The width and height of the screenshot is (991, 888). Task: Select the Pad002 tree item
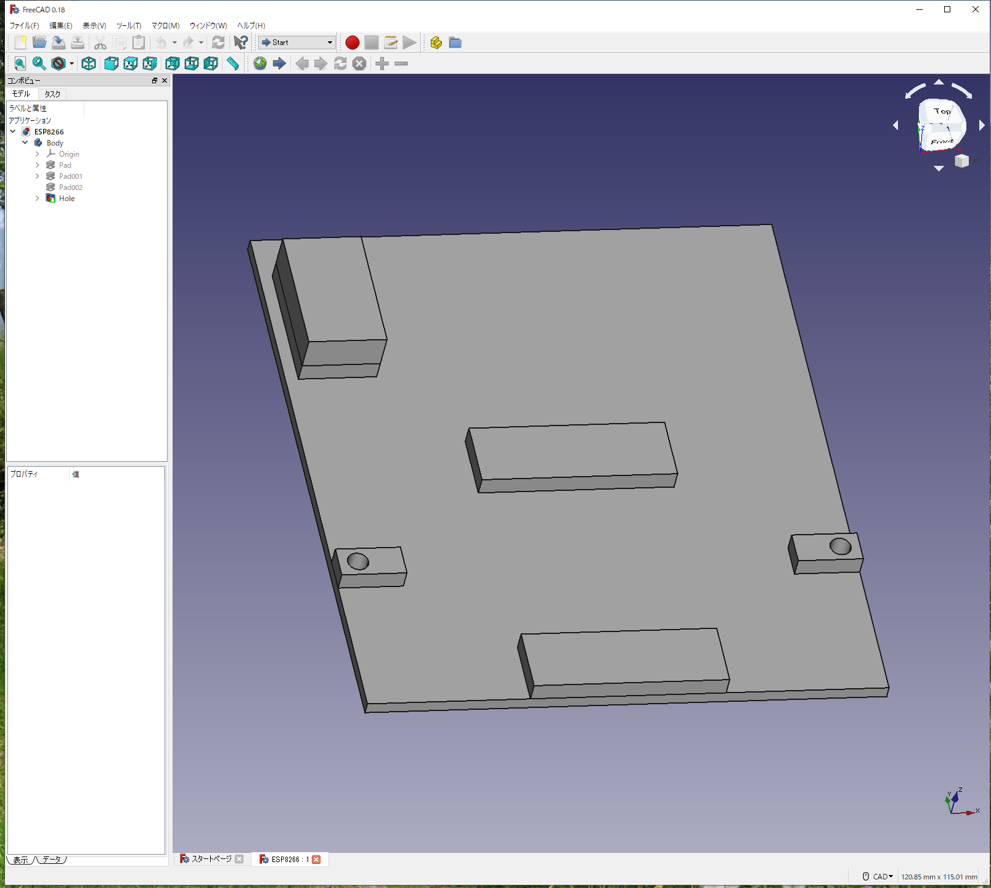point(70,187)
